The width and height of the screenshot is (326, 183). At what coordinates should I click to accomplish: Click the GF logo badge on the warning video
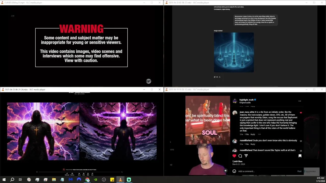[x=149, y=81]
